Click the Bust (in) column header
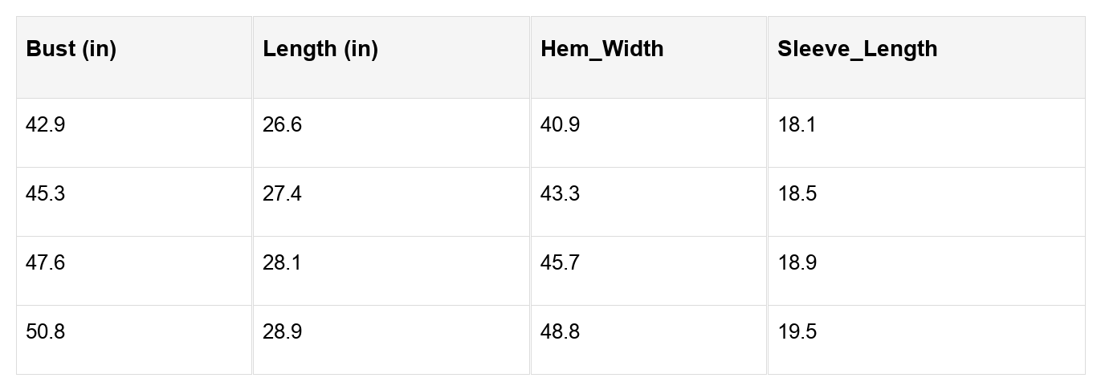The image size is (1101, 390). (x=71, y=49)
